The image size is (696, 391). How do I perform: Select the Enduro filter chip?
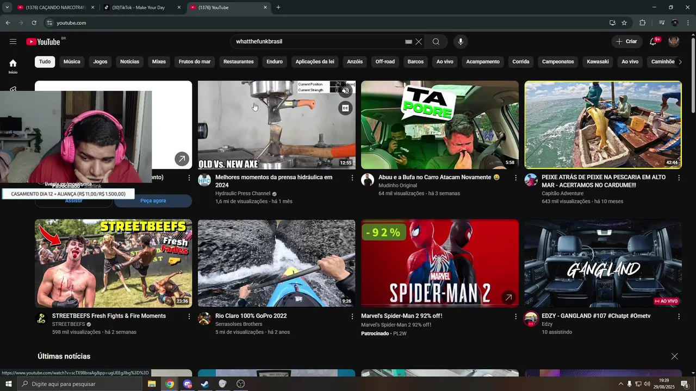point(275,62)
